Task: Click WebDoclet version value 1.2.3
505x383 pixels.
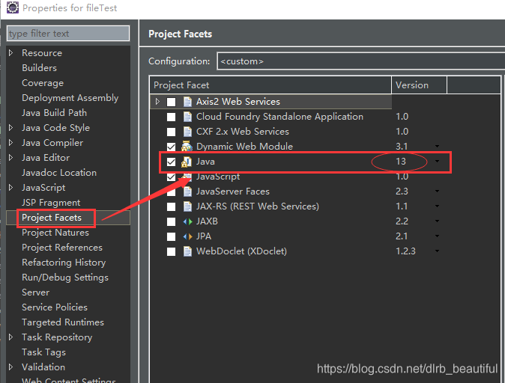Action: (x=405, y=251)
